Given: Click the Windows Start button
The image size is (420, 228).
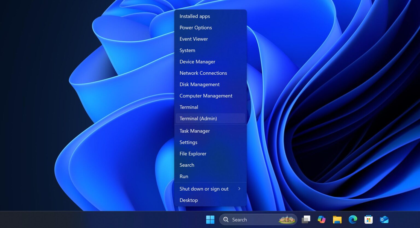Looking at the screenshot, I should pos(210,220).
